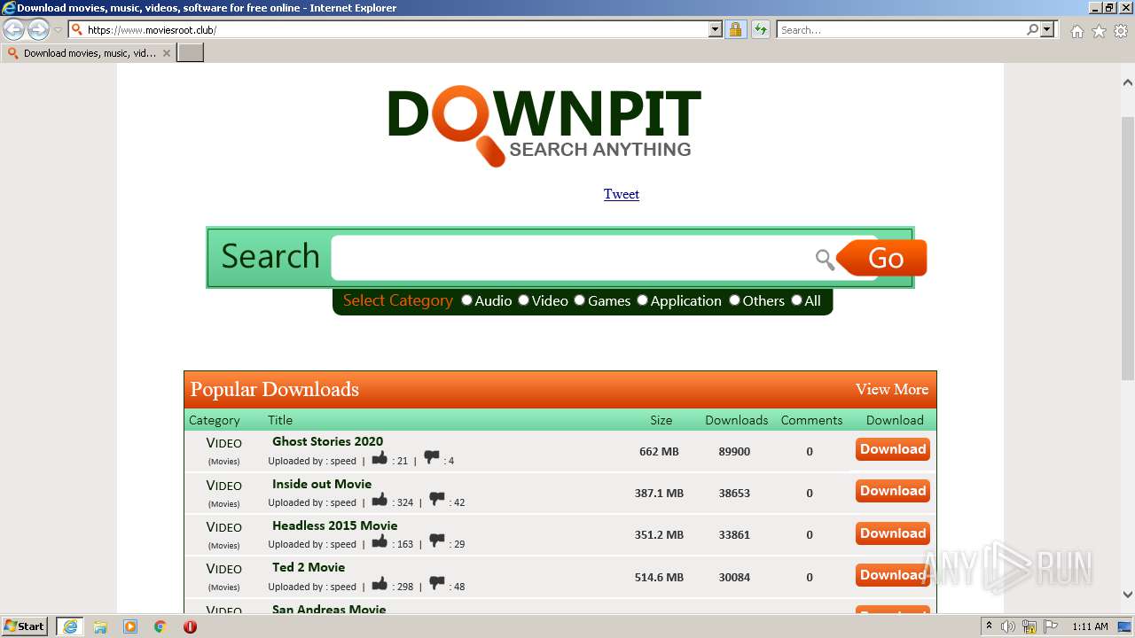Select the Audio category radio button
The height and width of the screenshot is (638, 1135).
[x=466, y=300]
